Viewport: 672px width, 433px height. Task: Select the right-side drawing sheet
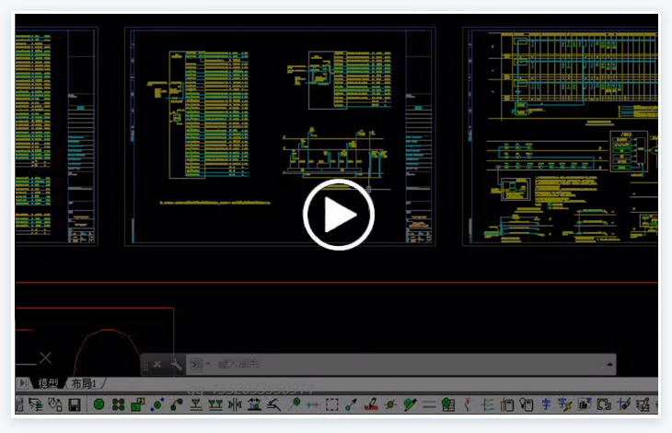tap(562, 136)
